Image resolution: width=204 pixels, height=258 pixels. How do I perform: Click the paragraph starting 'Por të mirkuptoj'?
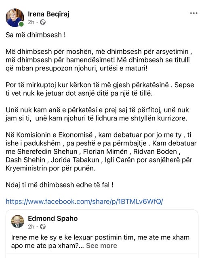[x=100, y=89]
